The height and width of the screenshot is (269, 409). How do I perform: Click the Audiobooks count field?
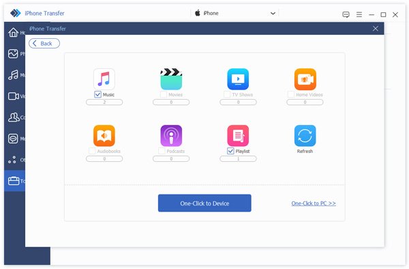click(104, 158)
